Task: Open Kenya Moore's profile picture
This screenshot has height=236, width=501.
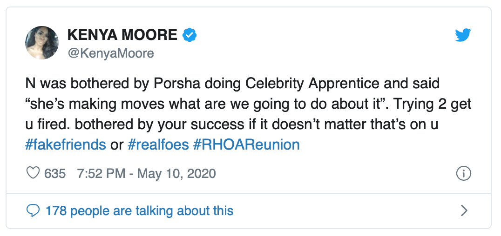Action: point(41,43)
